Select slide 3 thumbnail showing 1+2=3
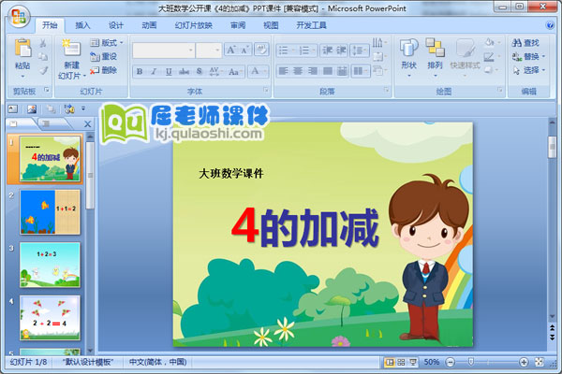Viewport: 562px width, 374px height. (x=50, y=265)
